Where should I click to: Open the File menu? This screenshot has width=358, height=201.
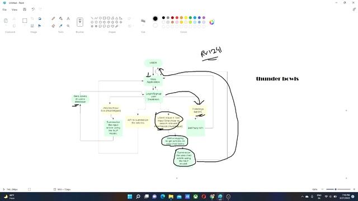coord(4,9)
